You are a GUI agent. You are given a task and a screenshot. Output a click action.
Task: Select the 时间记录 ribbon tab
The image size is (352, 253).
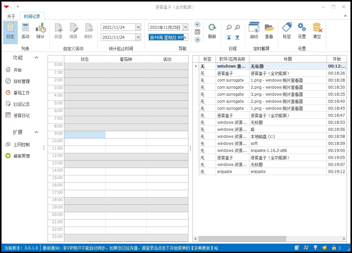[32, 16]
